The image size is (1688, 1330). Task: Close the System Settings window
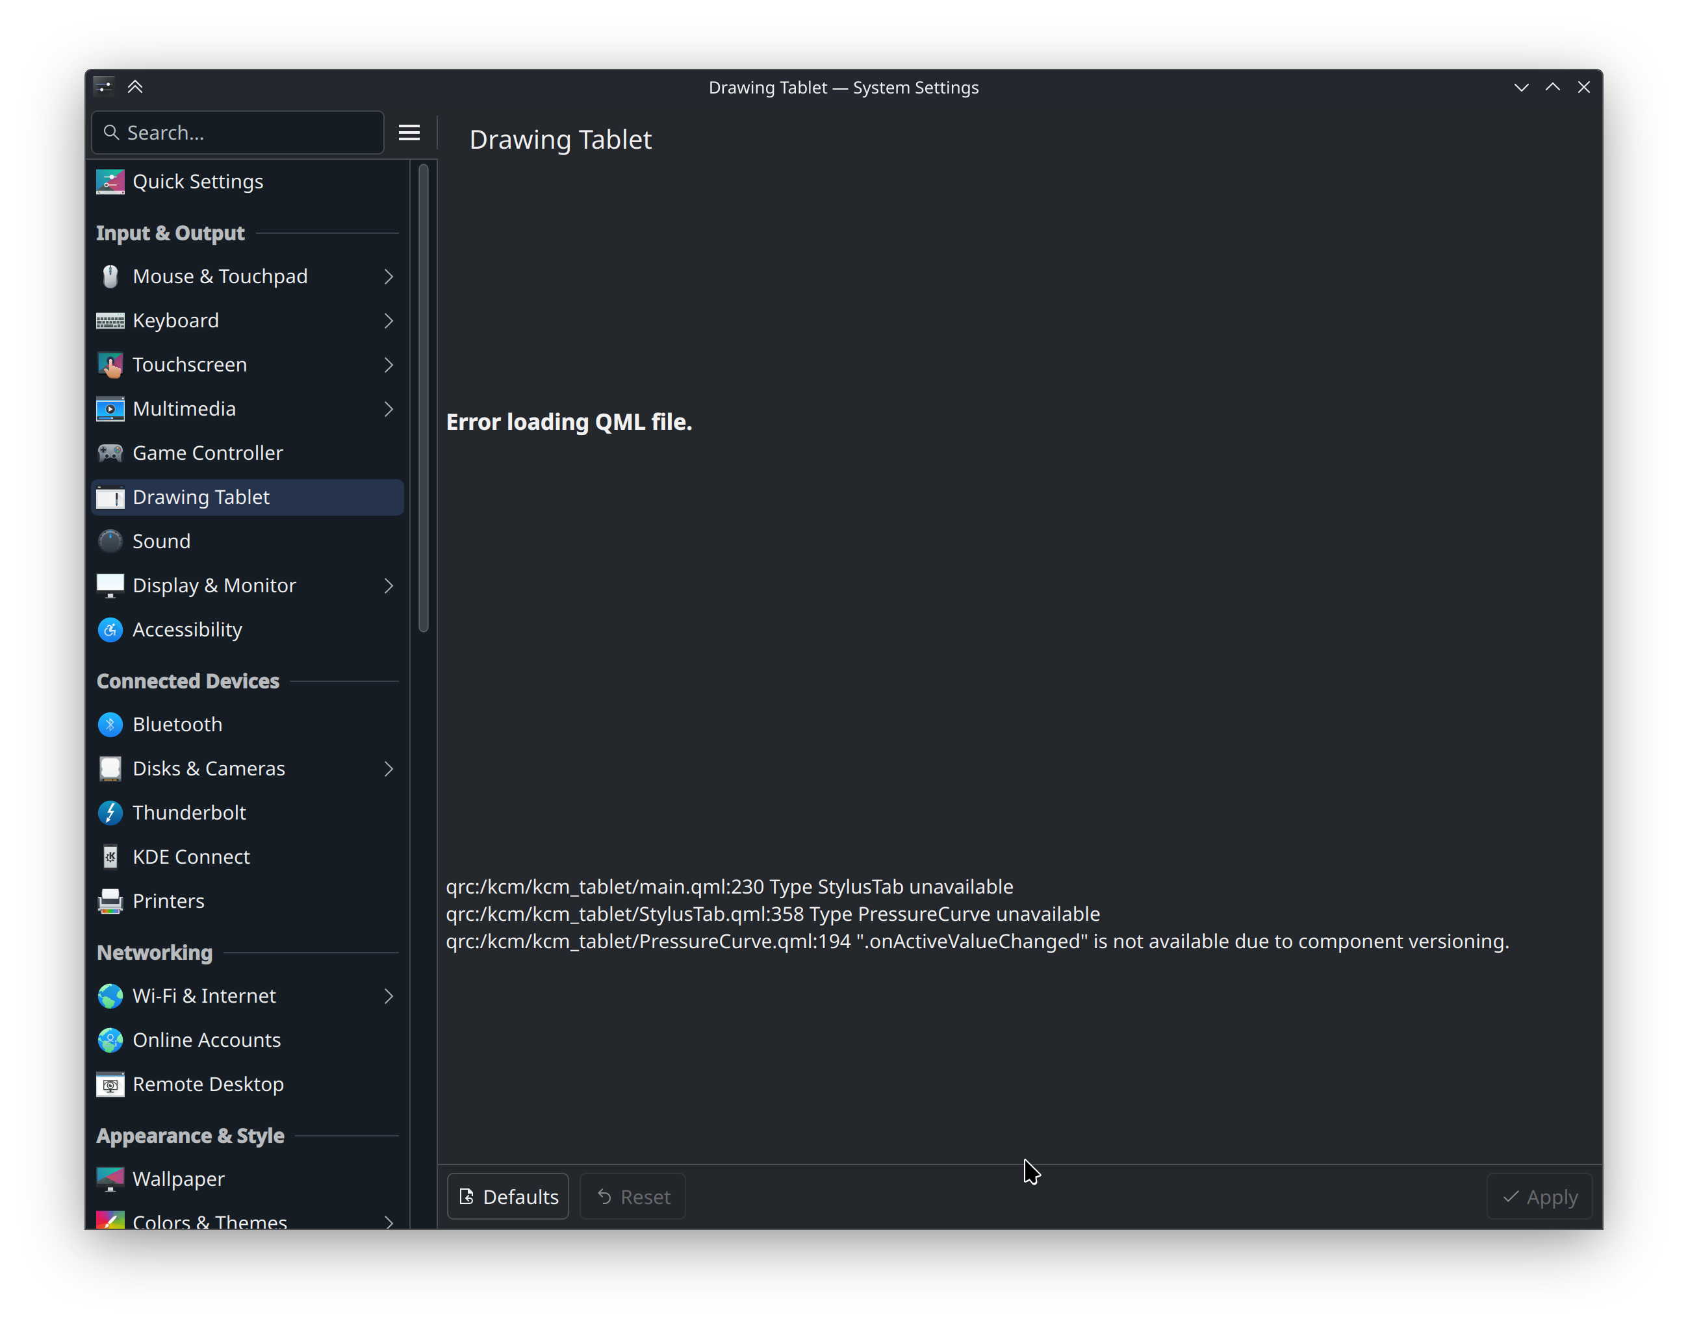pyautogui.click(x=1583, y=87)
